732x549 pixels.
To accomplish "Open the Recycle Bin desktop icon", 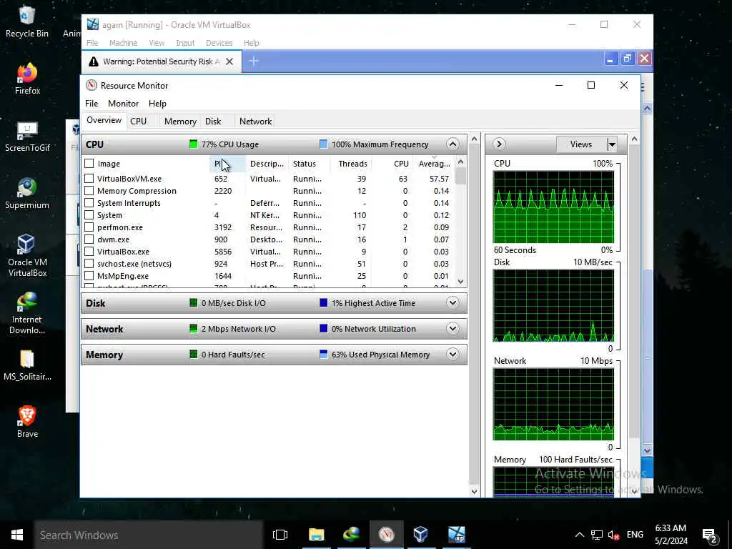I will (27, 21).
